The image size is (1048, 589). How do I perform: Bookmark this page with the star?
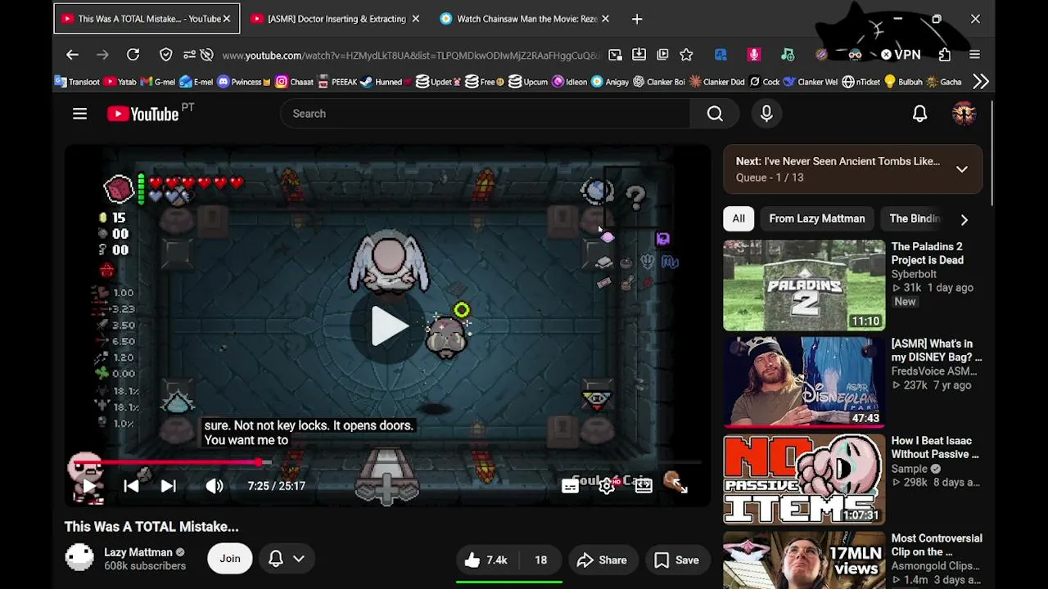(686, 55)
